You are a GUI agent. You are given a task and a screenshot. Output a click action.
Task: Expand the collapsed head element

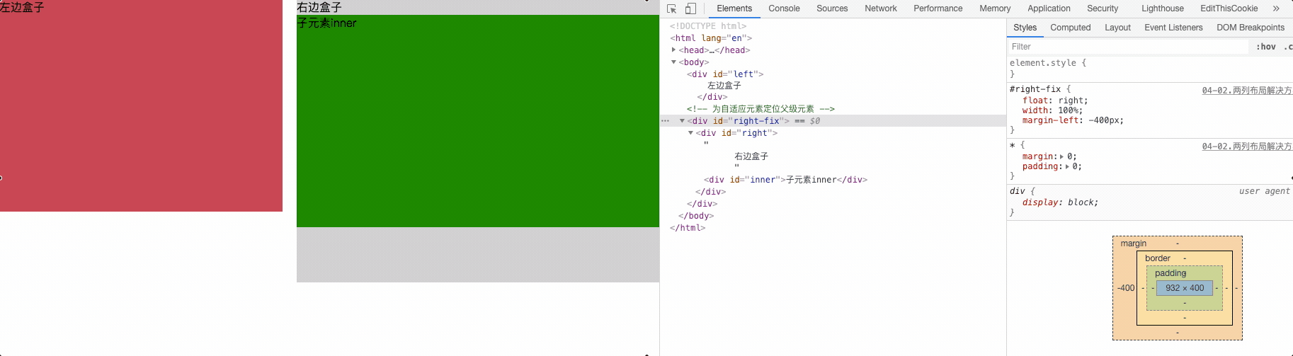tap(673, 50)
